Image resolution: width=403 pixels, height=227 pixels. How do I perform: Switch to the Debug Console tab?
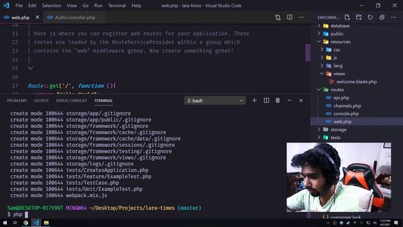pos(71,100)
